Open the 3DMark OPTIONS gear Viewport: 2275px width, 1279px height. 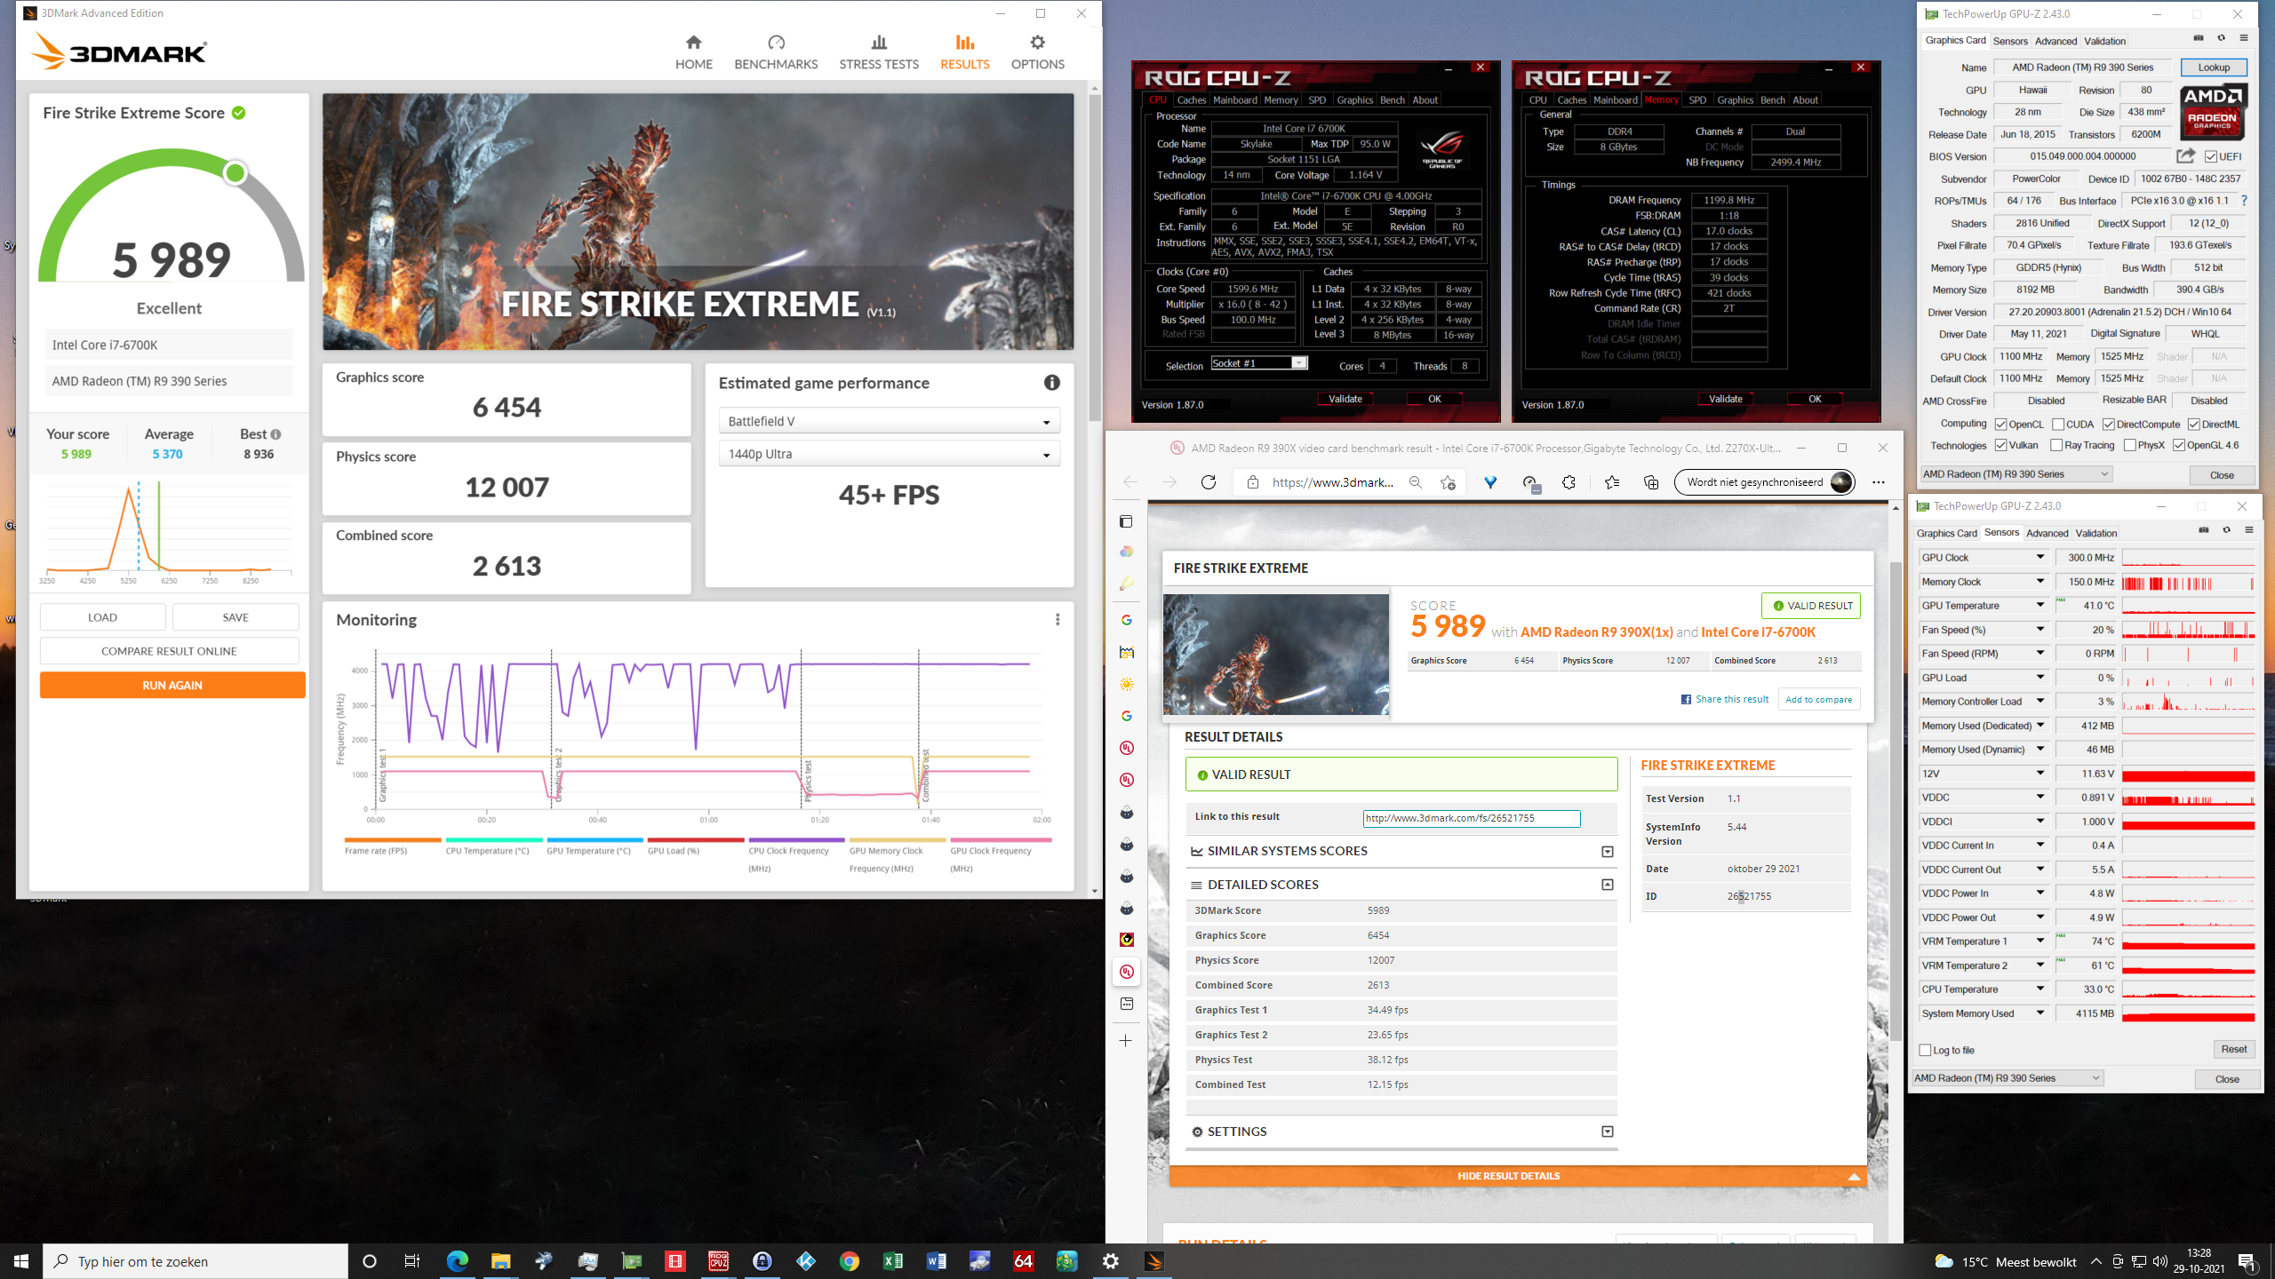point(1037,52)
